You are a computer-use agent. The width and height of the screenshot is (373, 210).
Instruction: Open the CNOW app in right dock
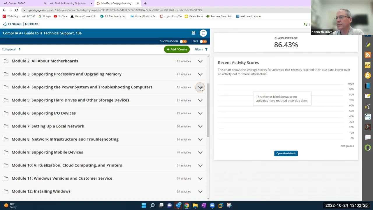(x=368, y=117)
